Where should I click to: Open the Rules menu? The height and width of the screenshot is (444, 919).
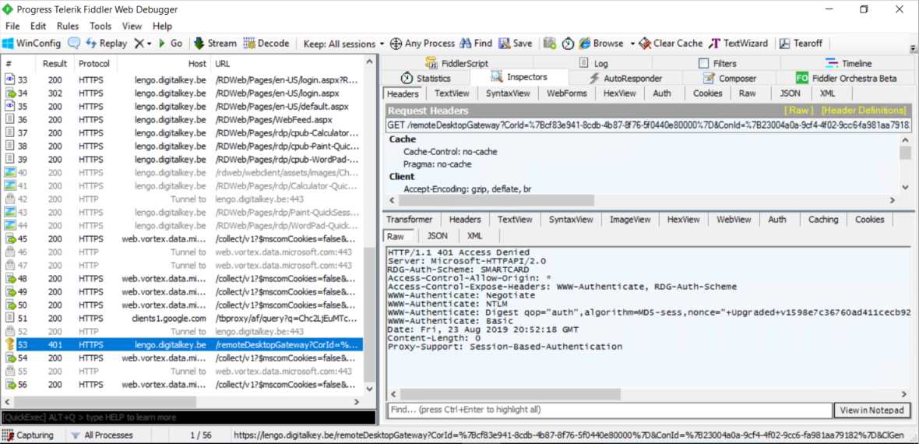tap(68, 26)
